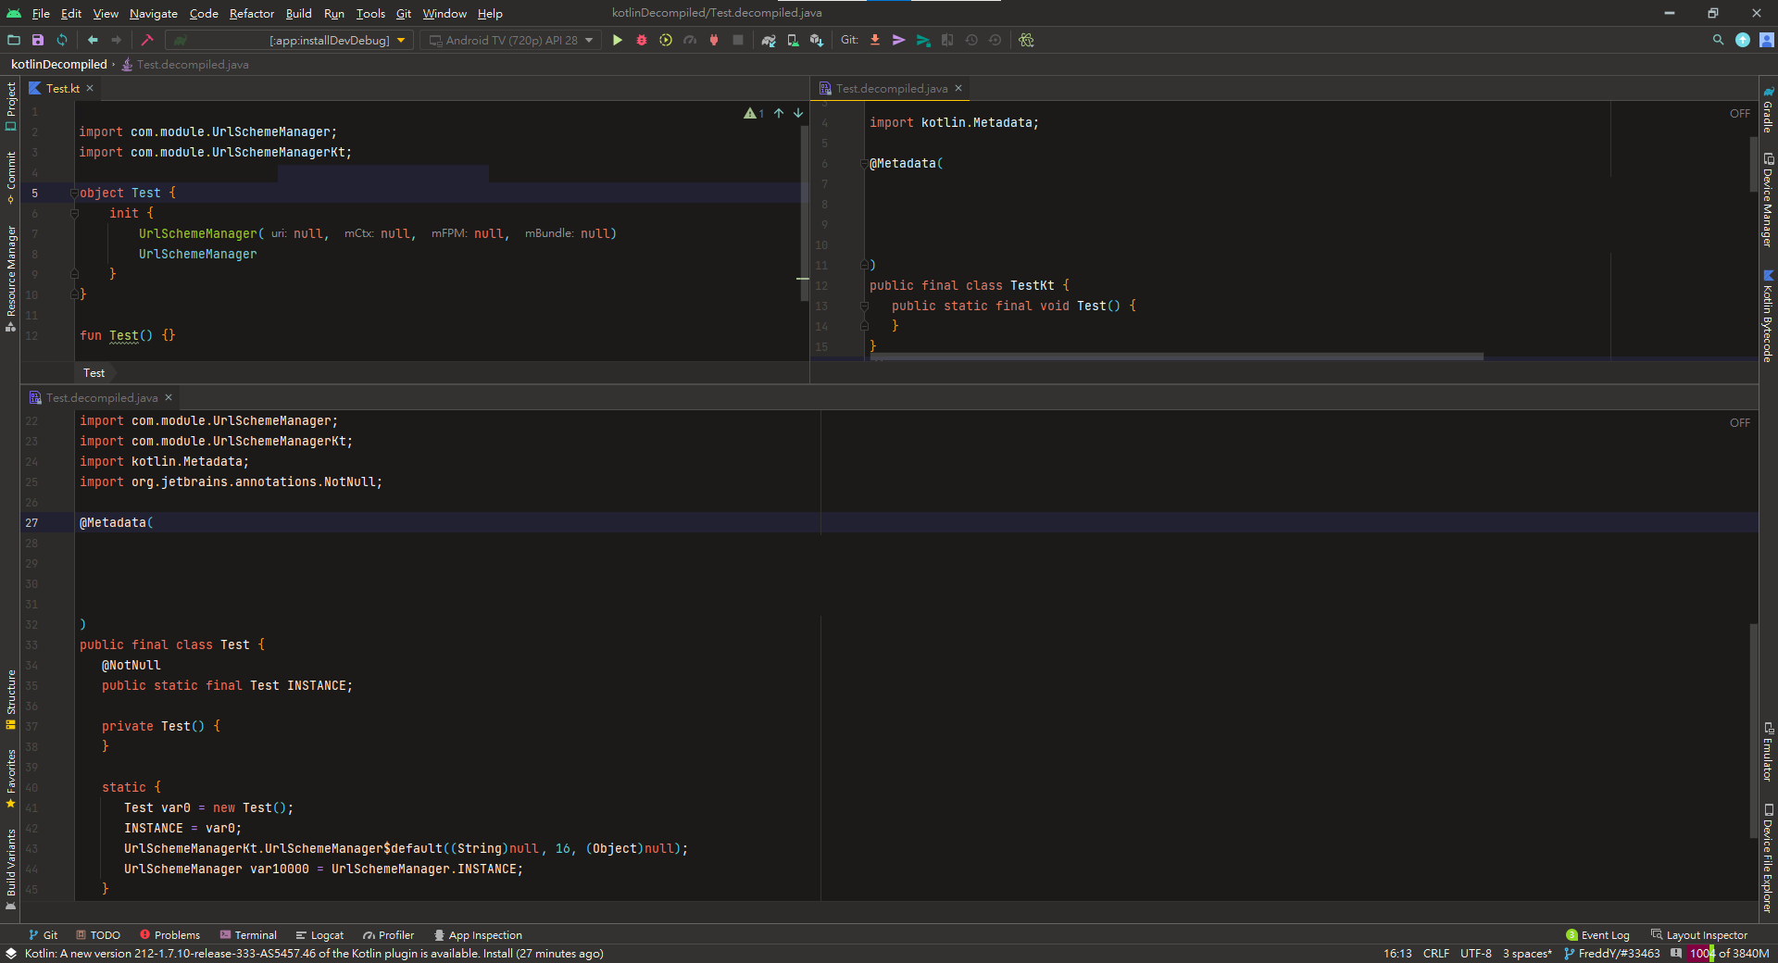This screenshot has height=963, width=1778.
Task: Click the Make Project hammer icon
Action: point(147,40)
